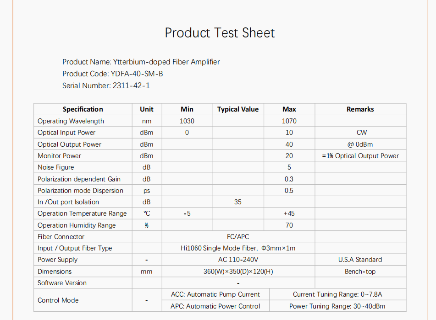
Task: Click the 'Typical Value' column header
Action: click(237, 109)
